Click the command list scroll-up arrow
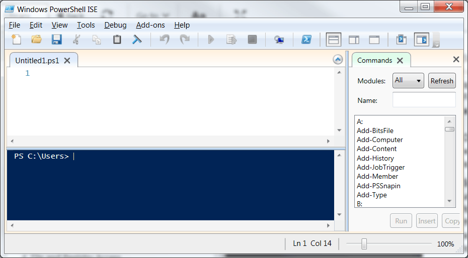The width and height of the screenshot is (468, 258). (x=449, y=121)
